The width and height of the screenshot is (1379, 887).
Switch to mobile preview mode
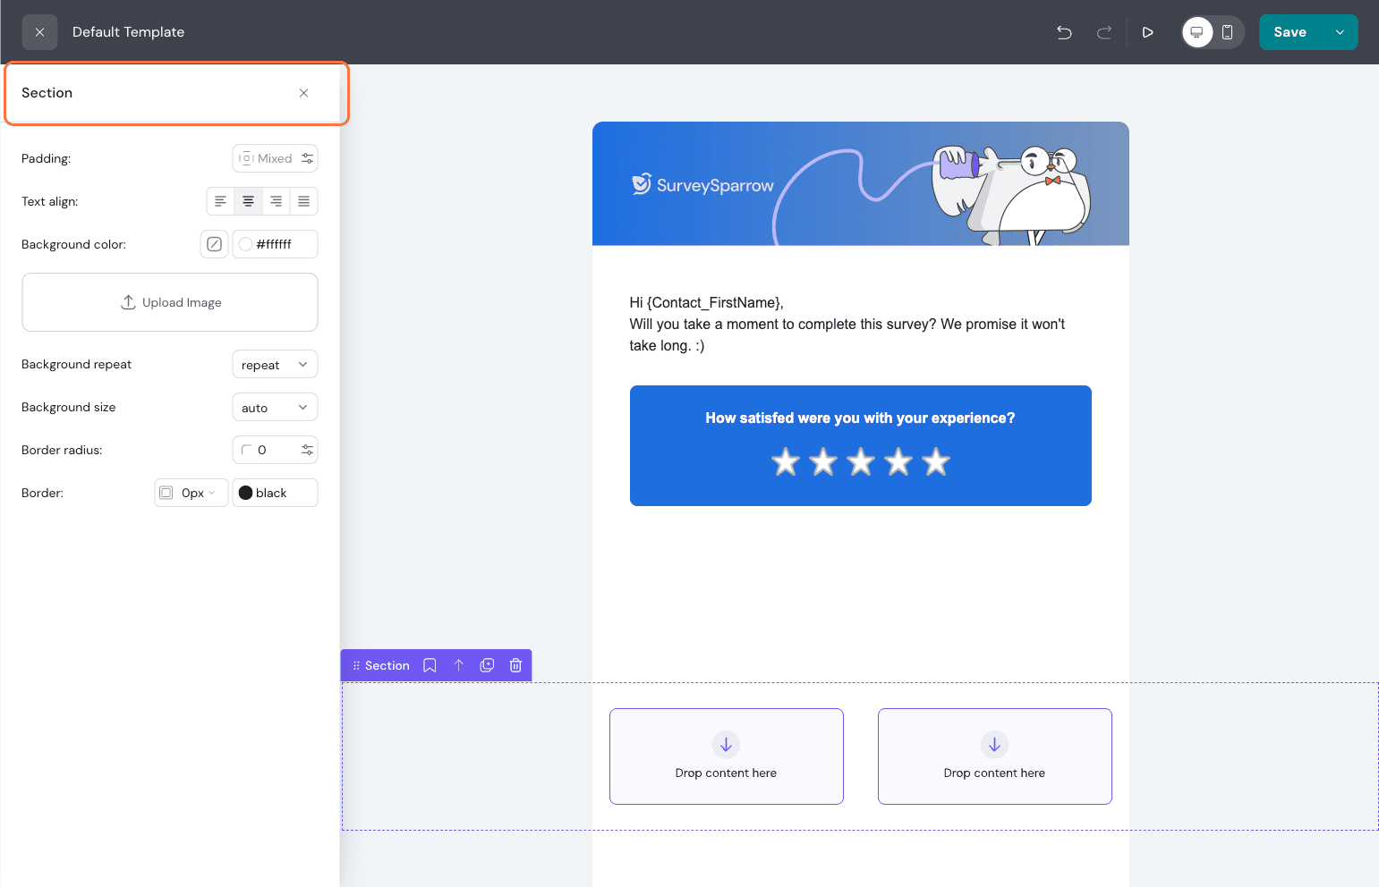1228,32
